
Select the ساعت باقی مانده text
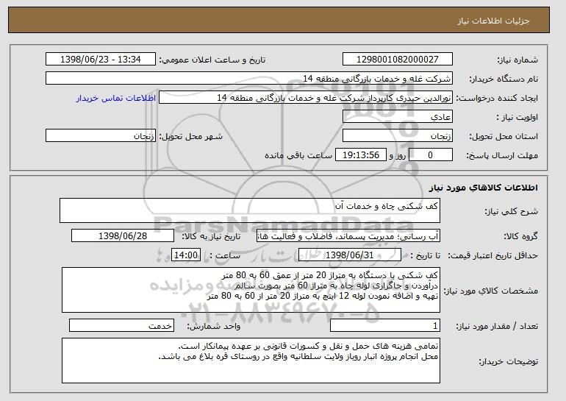(x=298, y=155)
